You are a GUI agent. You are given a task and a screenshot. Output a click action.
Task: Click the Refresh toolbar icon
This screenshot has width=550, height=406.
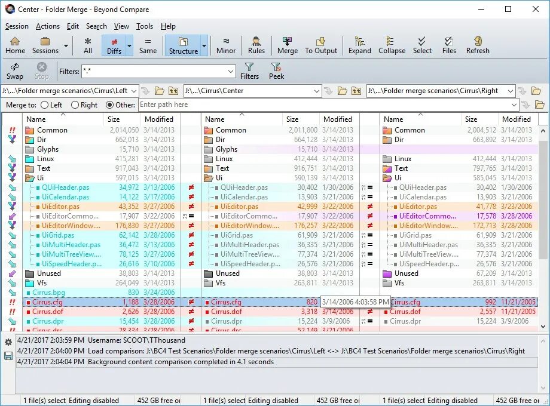pos(478,45)
